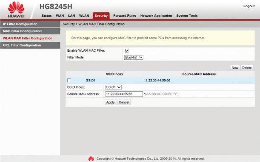
Task: Click the Apply button
Action: click(111, 102)
